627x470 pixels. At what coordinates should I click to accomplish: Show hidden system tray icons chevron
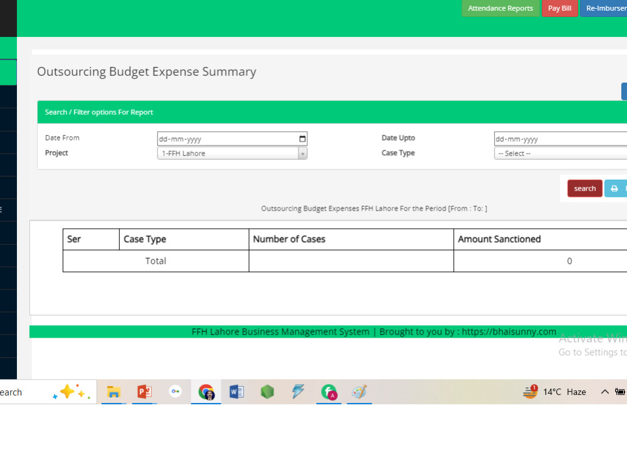point(604,392)
